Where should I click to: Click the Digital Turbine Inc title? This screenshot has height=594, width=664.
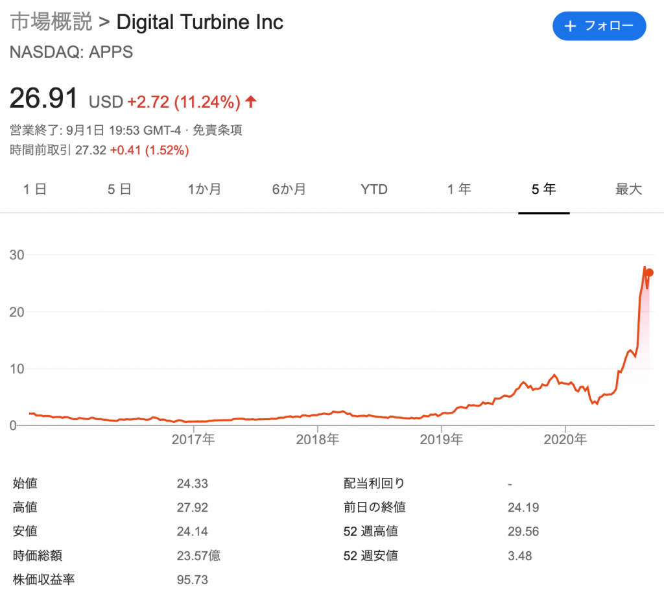(x=200, y=23)
